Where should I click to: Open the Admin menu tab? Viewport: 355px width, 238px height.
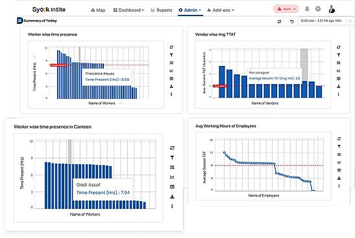[x=190, y=10]
